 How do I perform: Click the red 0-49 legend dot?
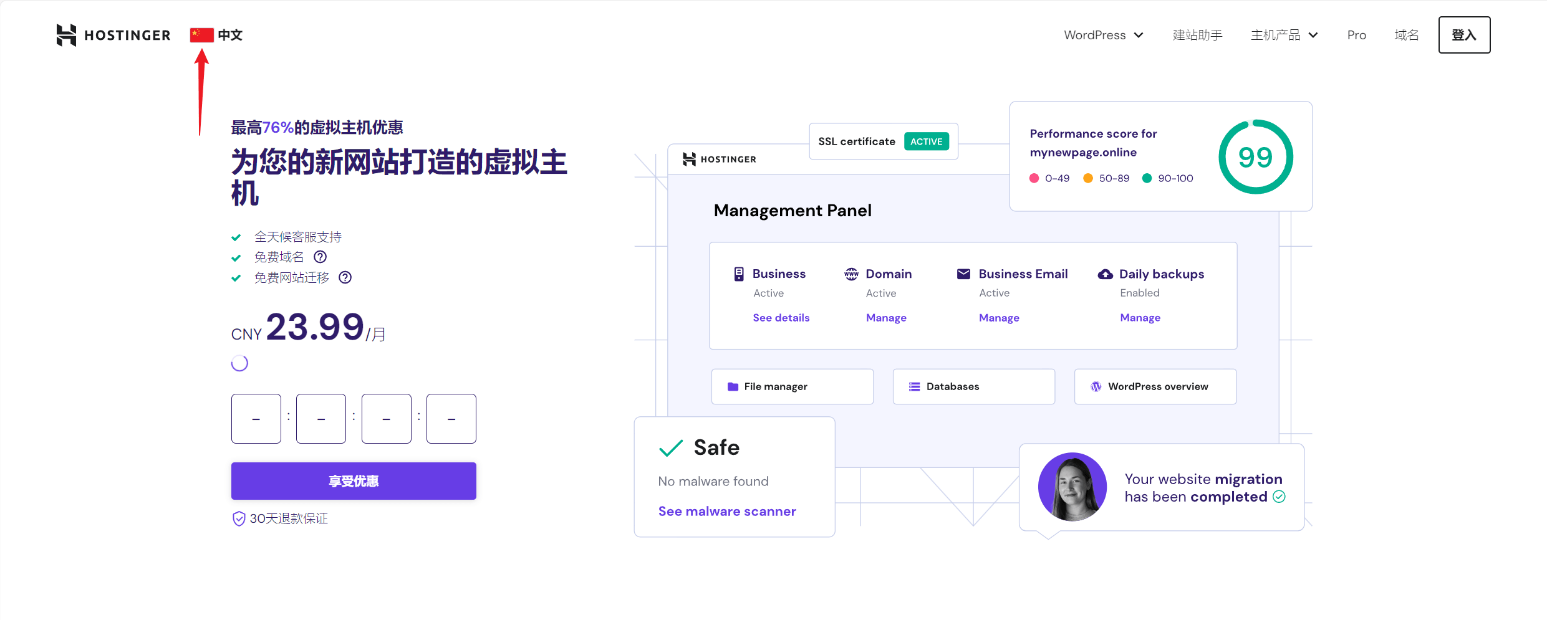pos(1034,178)
